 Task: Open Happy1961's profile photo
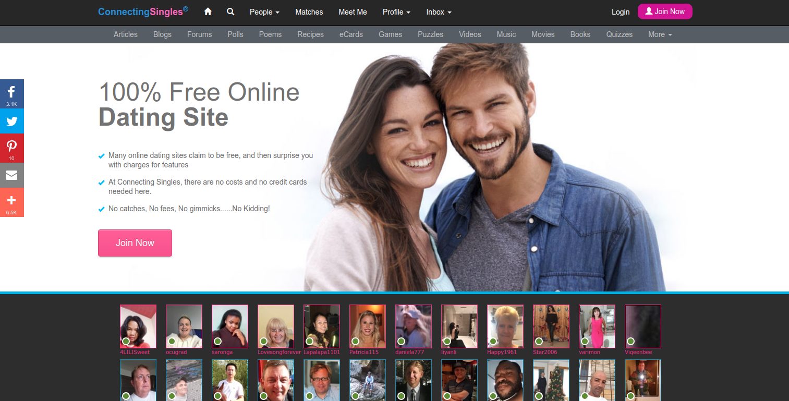[505, 326]
